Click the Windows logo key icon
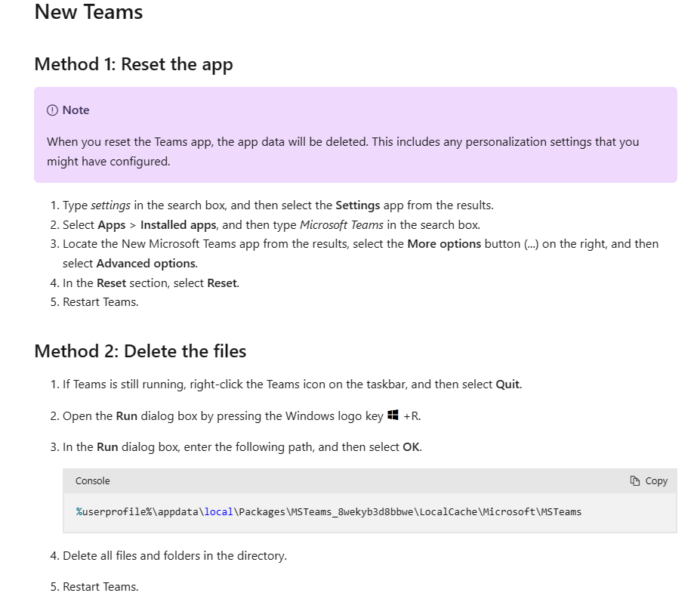Image resolution: width=697 pixels, height=593 pixels. coord(393,415)
